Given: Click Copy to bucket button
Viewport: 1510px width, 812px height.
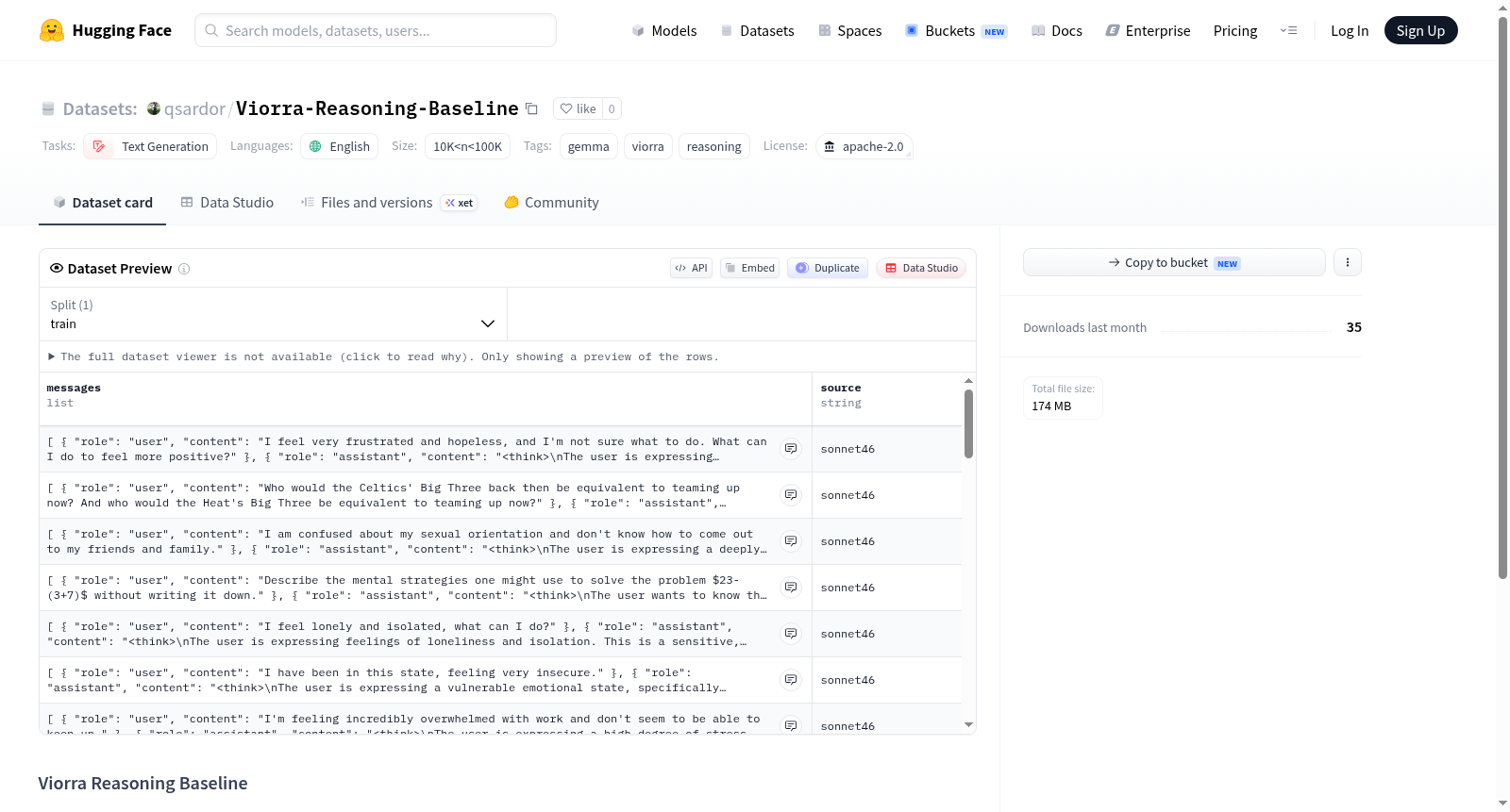Looking at the screenshot, I should 1174,262.
